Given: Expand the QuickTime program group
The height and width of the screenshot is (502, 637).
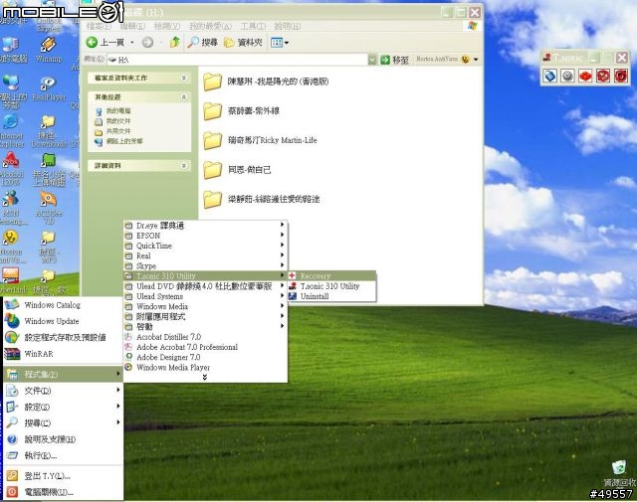Looking at the screenshot, I should pyautogui.click(x=205, y=246).
